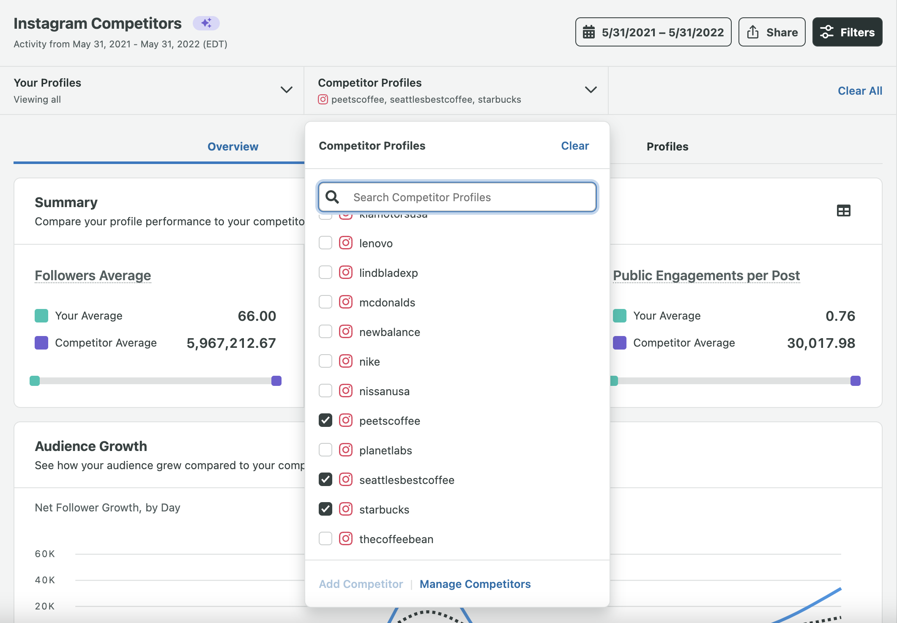897x623 pixels.
Task: Switch to the Overview tab
Action: (x=233, y=147)
